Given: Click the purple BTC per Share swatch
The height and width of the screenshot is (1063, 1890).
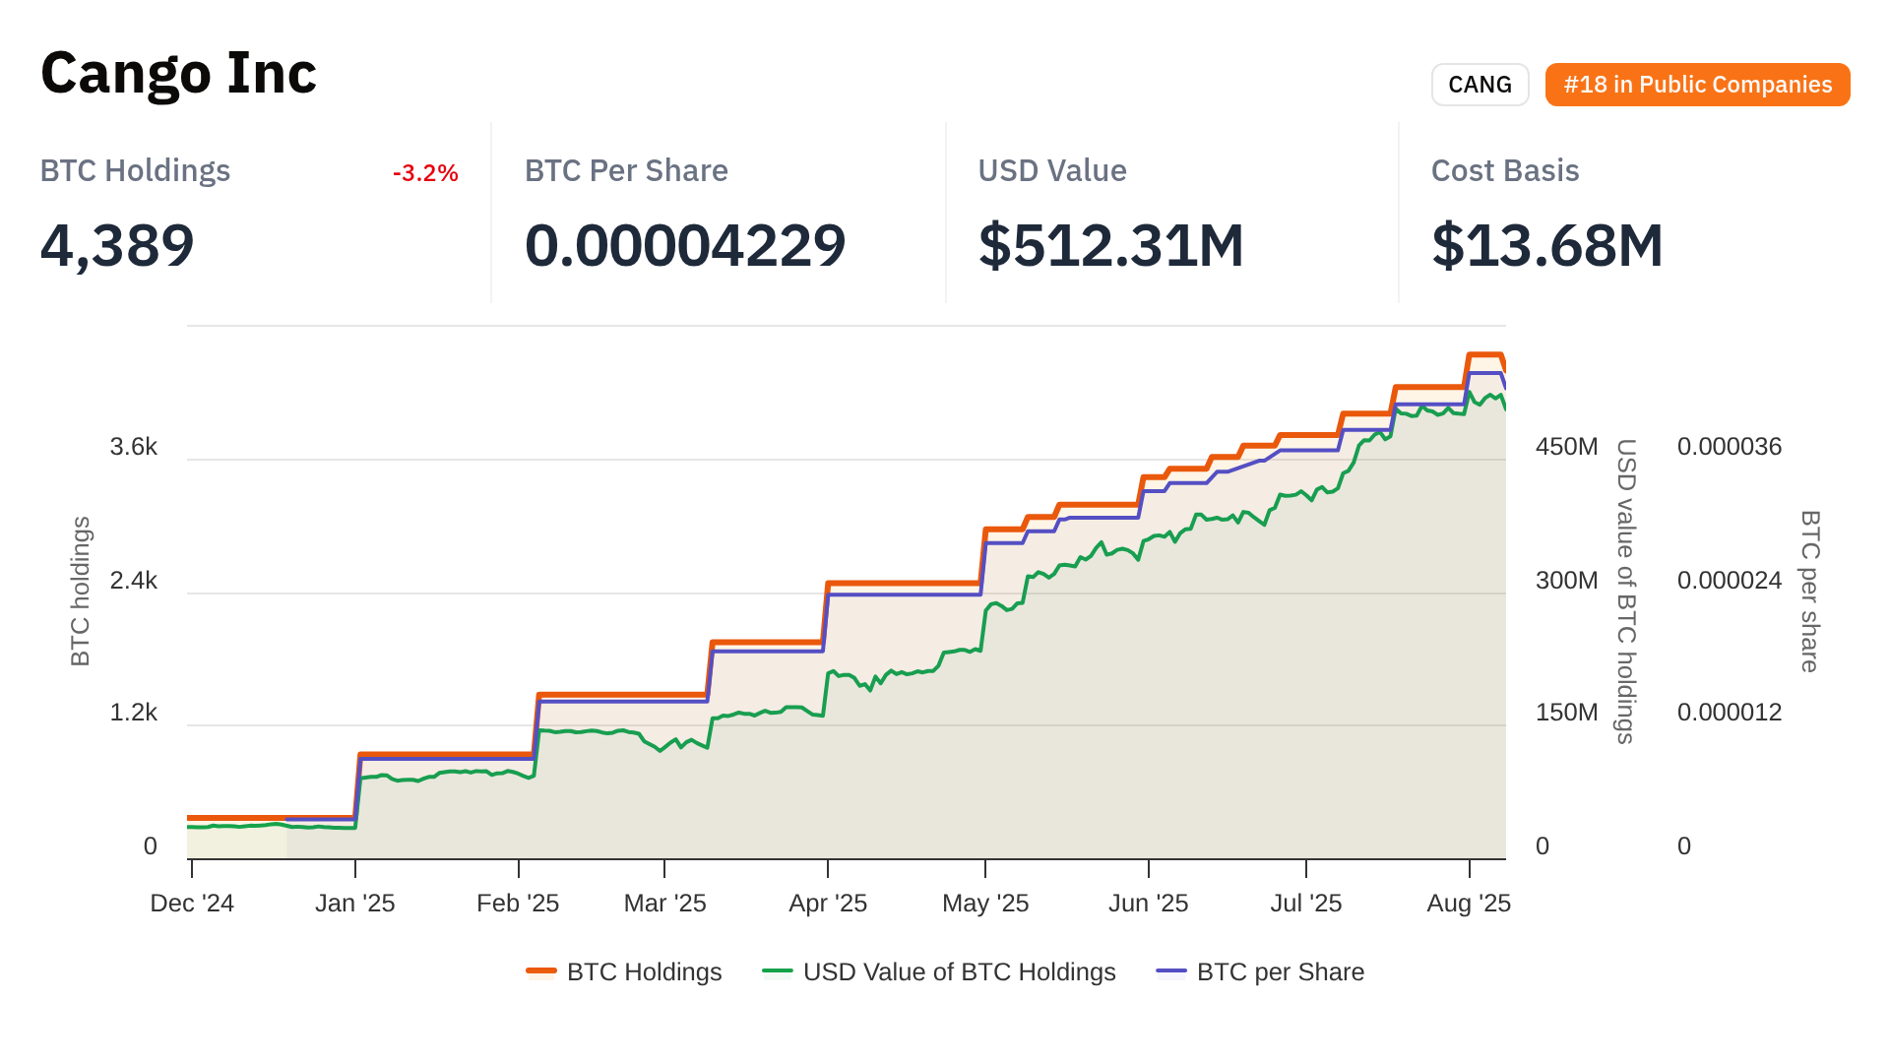Looking at the screenshot, I should [1171, 971].
